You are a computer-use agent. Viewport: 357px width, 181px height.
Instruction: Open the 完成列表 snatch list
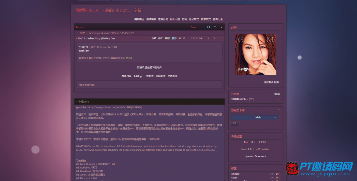161,76
